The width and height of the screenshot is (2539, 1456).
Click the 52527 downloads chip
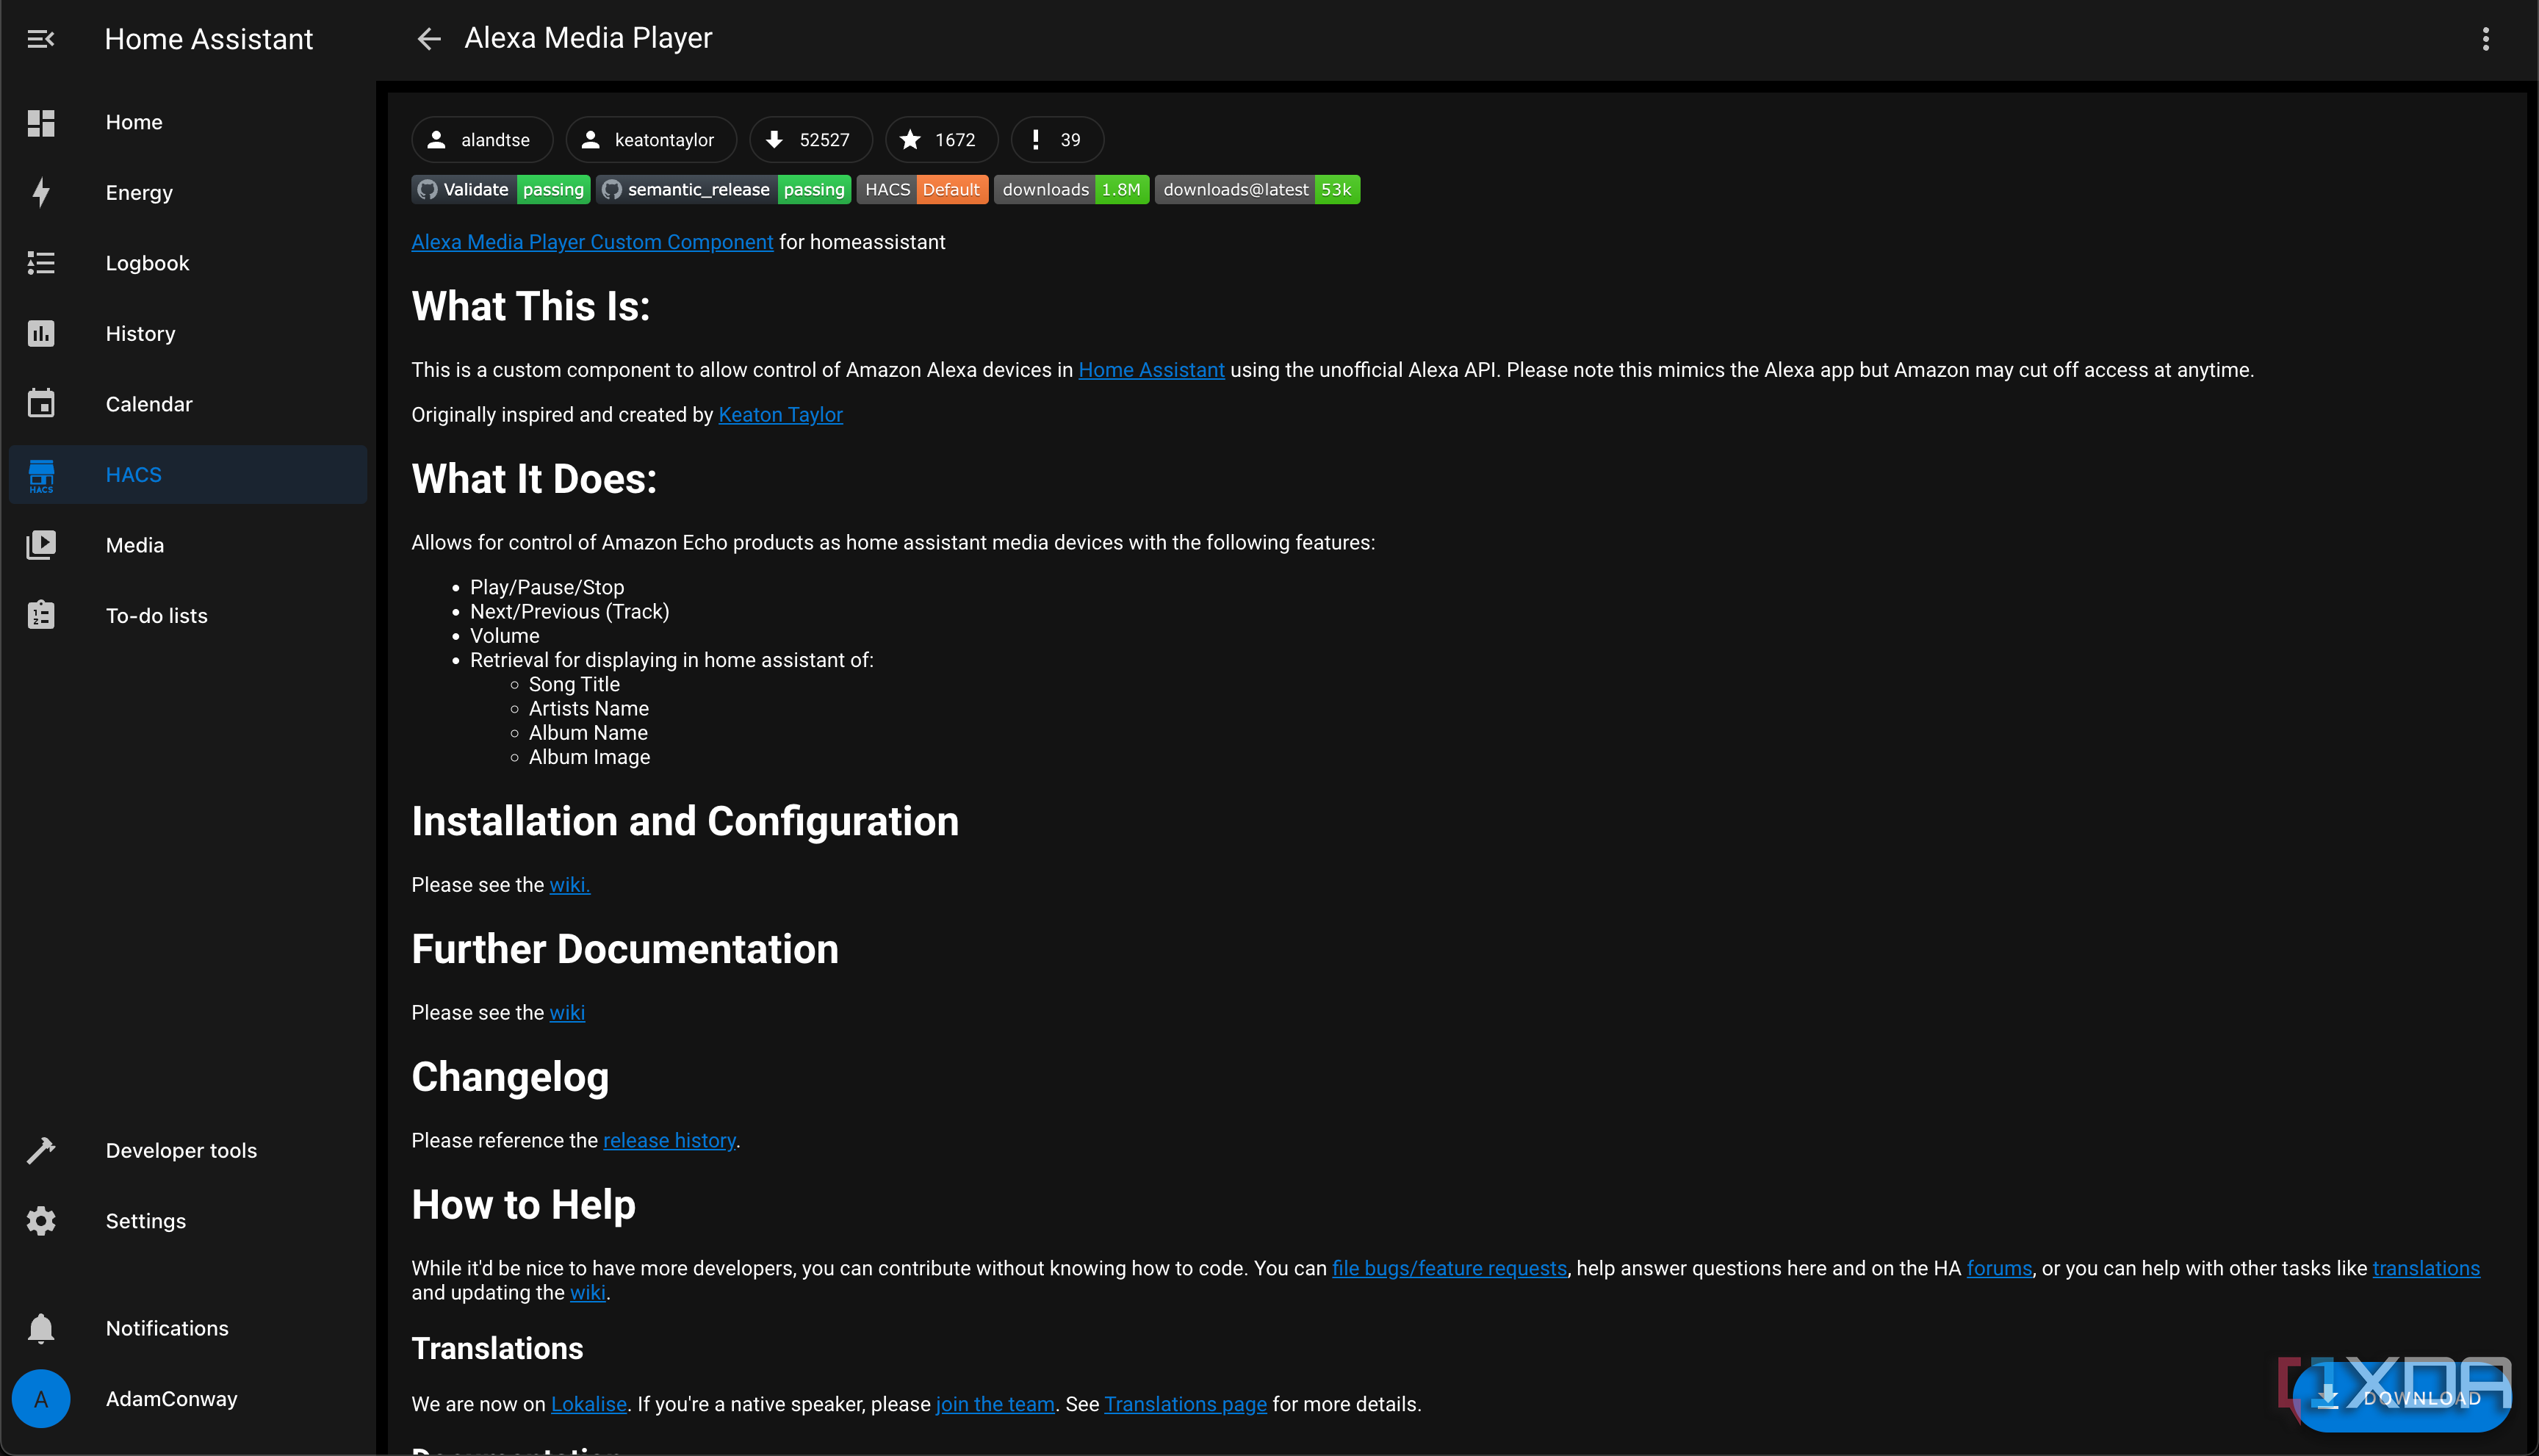coord(811,140)
